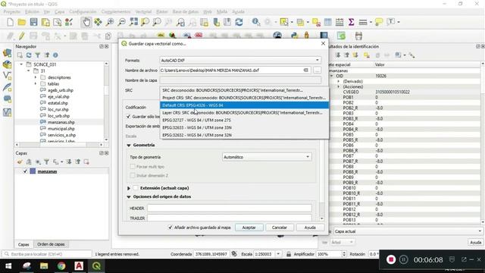This screenshot has height=273, width=485.
Task: Toggle manzanas layer visibility checkbox
Action: coord(25,171)
